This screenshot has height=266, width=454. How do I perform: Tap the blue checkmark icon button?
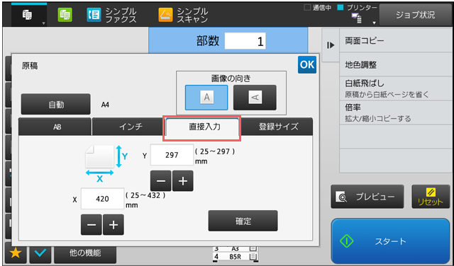[x=40, y=253]
